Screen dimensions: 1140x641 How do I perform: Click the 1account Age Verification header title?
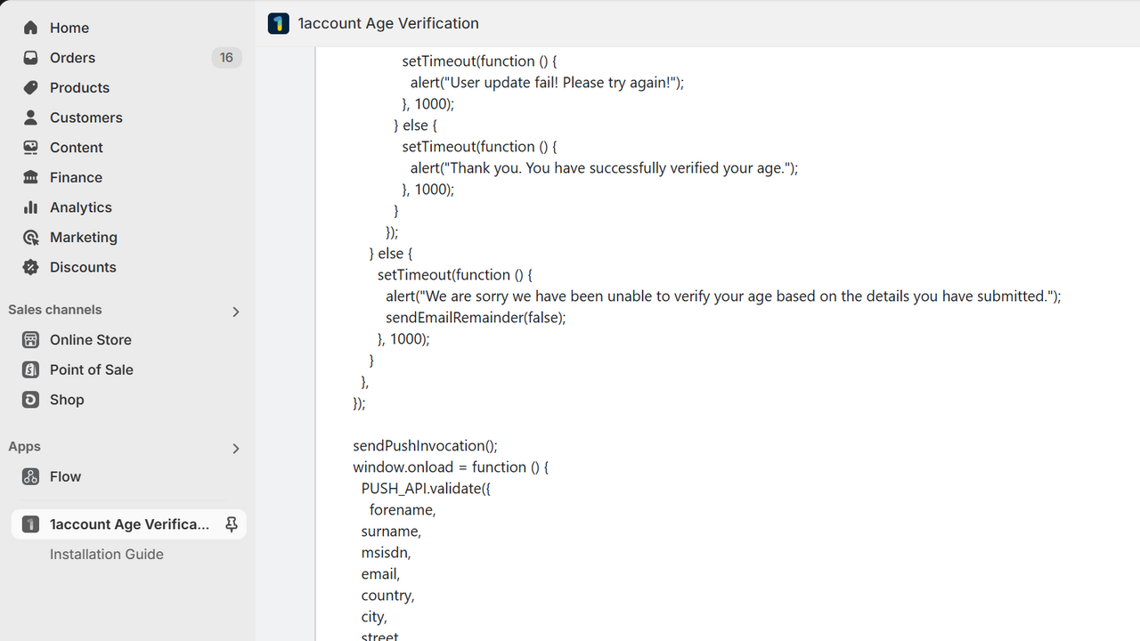tap(388, 23)
